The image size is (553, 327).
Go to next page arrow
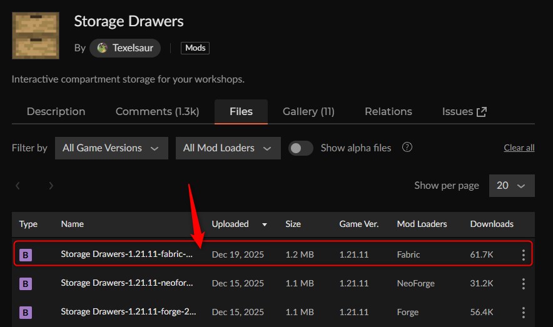click(51, 185)
